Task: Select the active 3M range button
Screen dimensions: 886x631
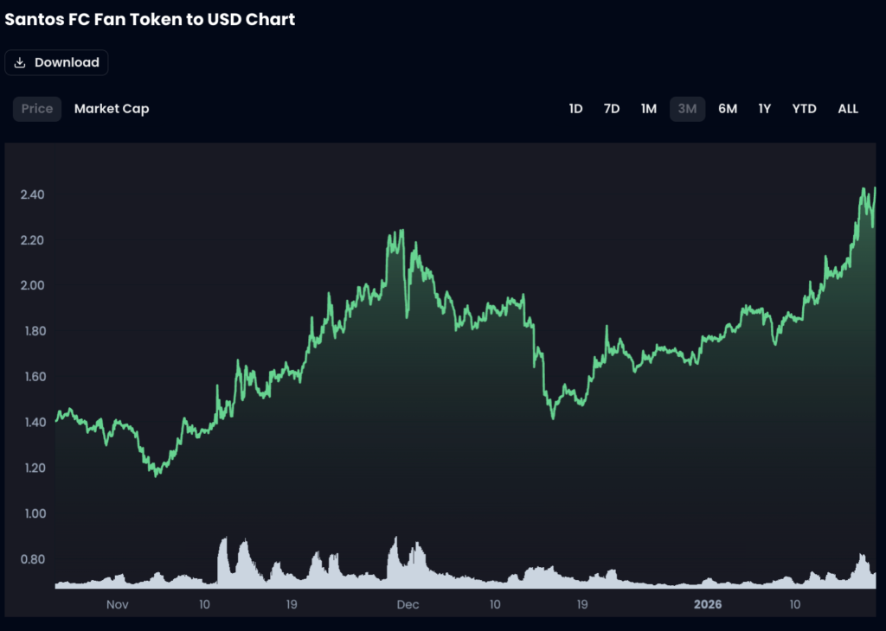Action: click(x=687, y=109)
